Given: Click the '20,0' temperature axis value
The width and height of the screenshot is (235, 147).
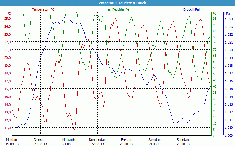Looking at the screenshot, I should (x=7, y=58).
